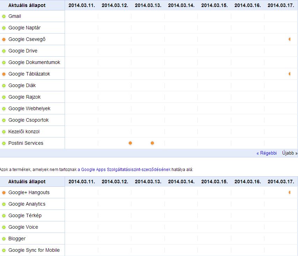Open Google Csevegő incident marker on 2014.03.17.
The width and height of the screenshot is (298, 256).
tap(290, 39)
